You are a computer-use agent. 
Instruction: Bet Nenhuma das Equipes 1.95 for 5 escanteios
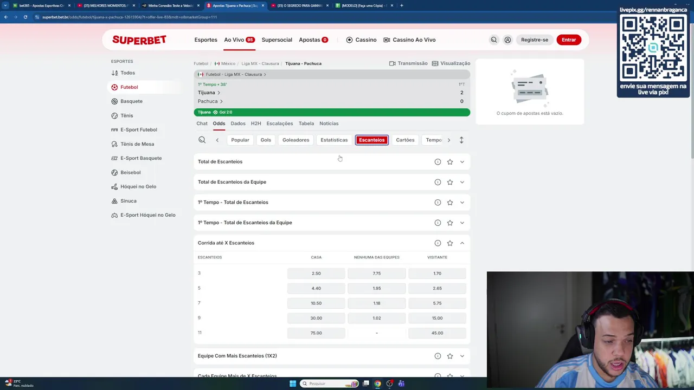pyautogui.click(x=377, y=288)
